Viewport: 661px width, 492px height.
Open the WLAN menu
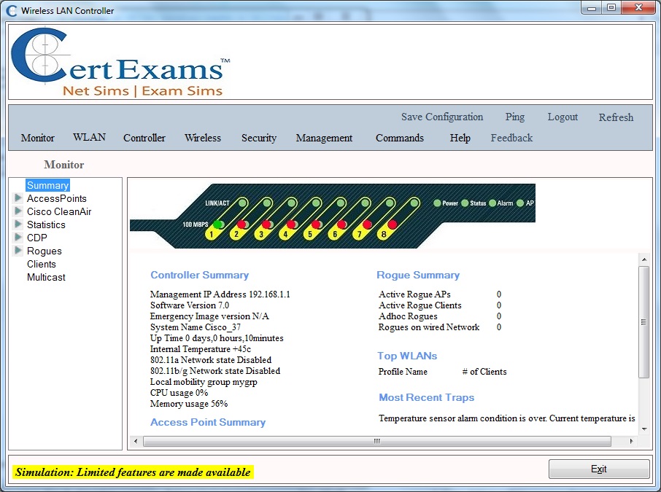click(x=89, y=137)
